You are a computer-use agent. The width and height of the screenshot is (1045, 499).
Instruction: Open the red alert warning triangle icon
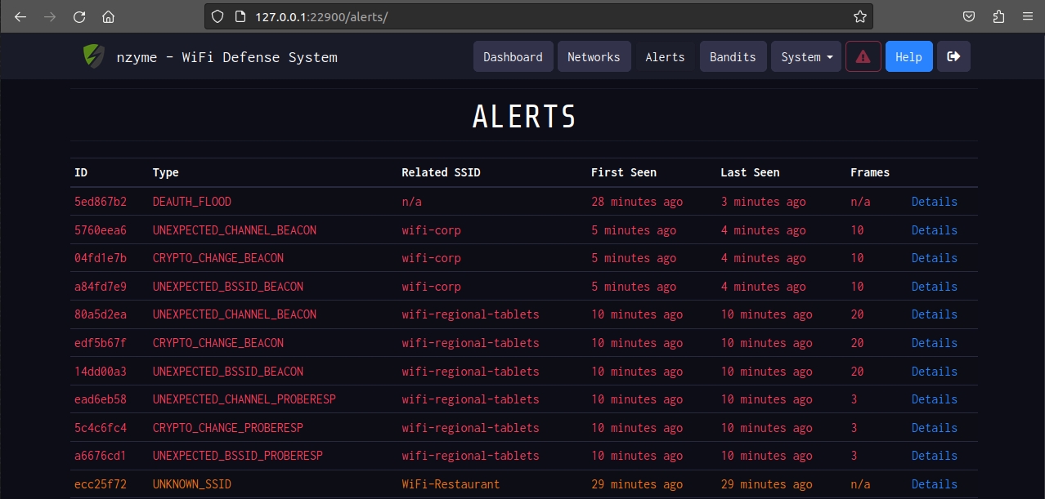pos(863,57)
